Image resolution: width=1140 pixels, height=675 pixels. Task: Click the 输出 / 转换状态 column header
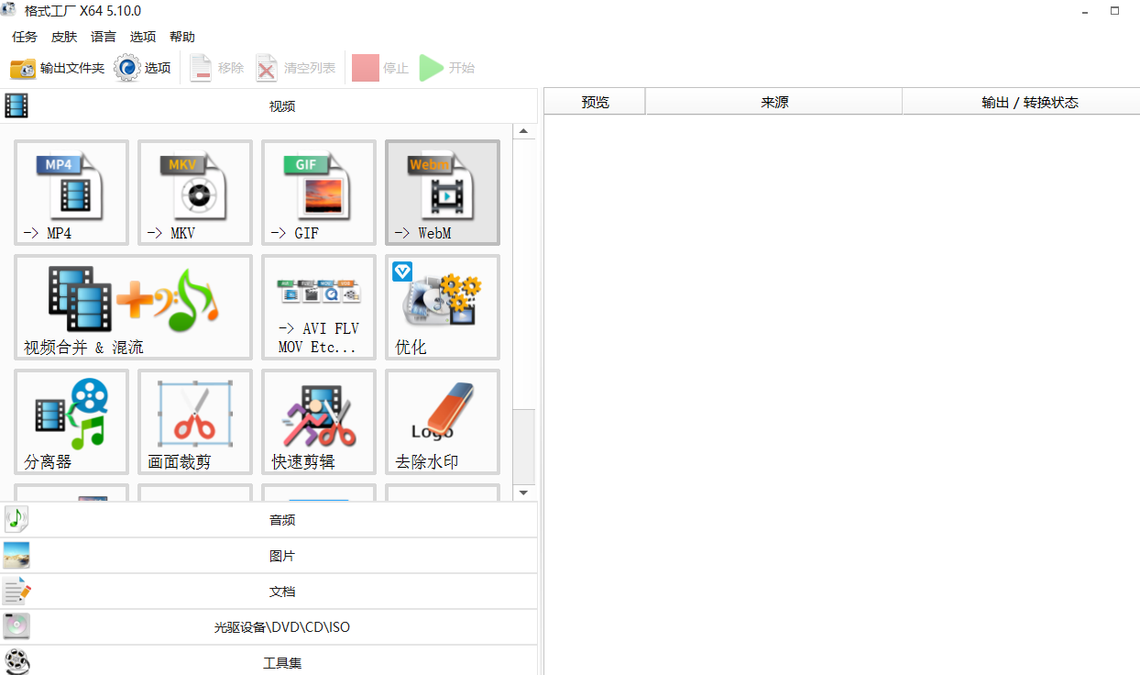tap(1022, 102)
